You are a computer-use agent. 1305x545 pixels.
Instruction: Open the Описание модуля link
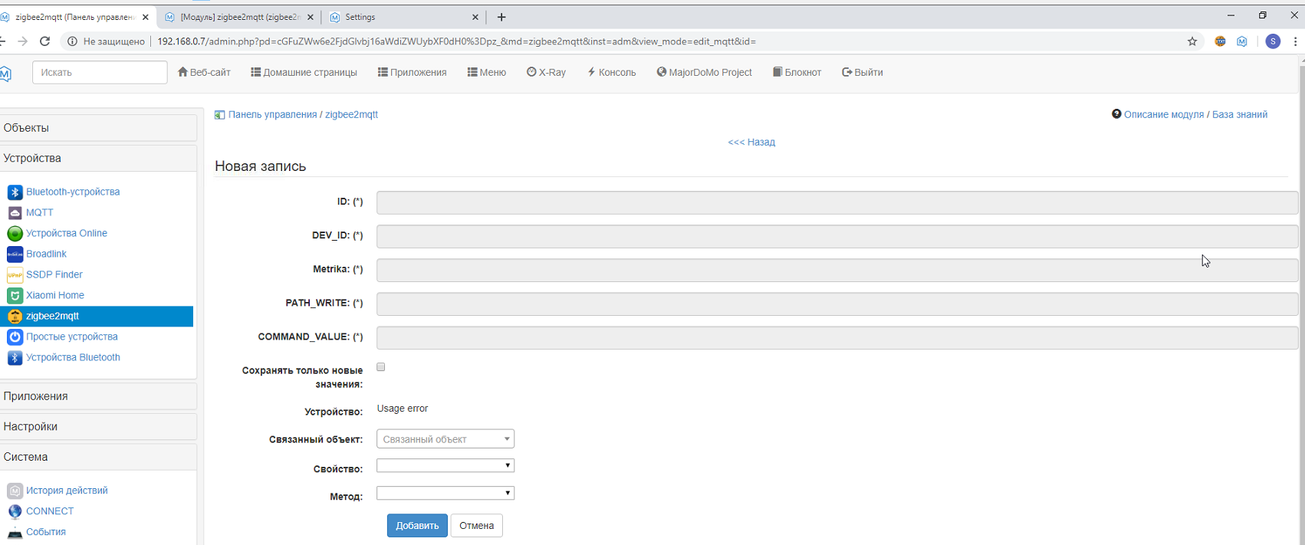pos(1164,114)
